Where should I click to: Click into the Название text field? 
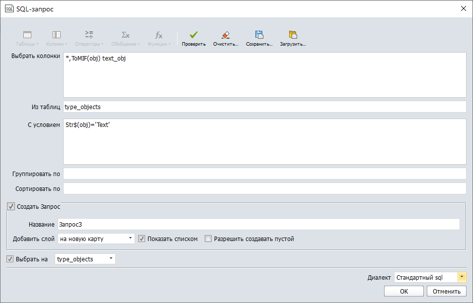click(258, 225)
